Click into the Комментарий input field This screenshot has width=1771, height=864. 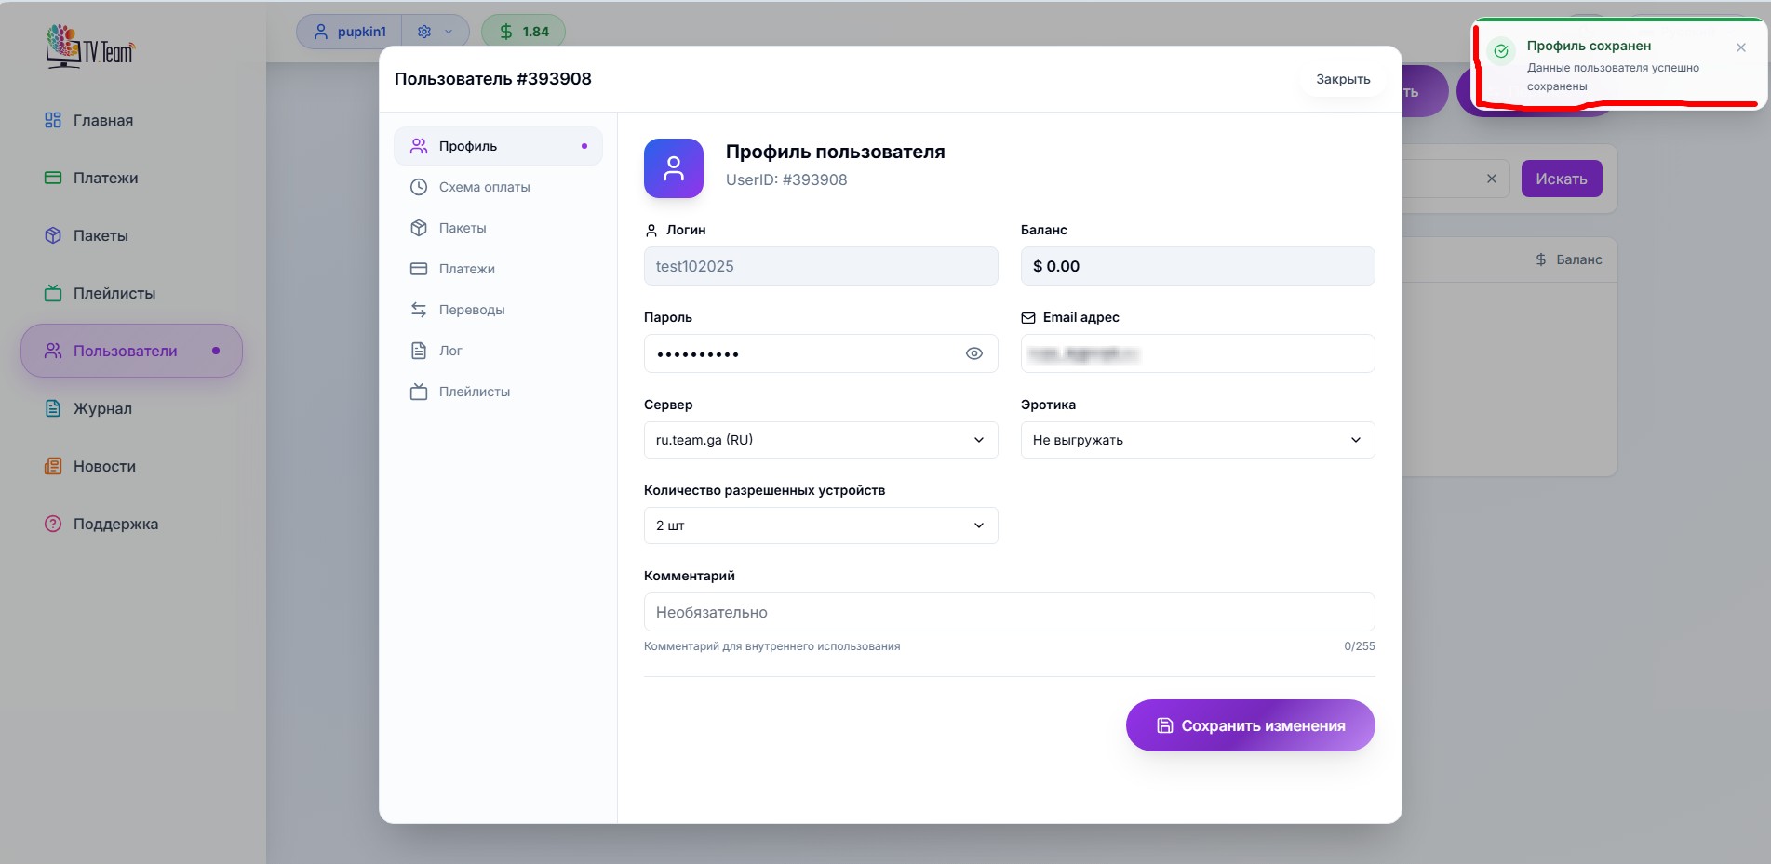(x=1009, y=612)
